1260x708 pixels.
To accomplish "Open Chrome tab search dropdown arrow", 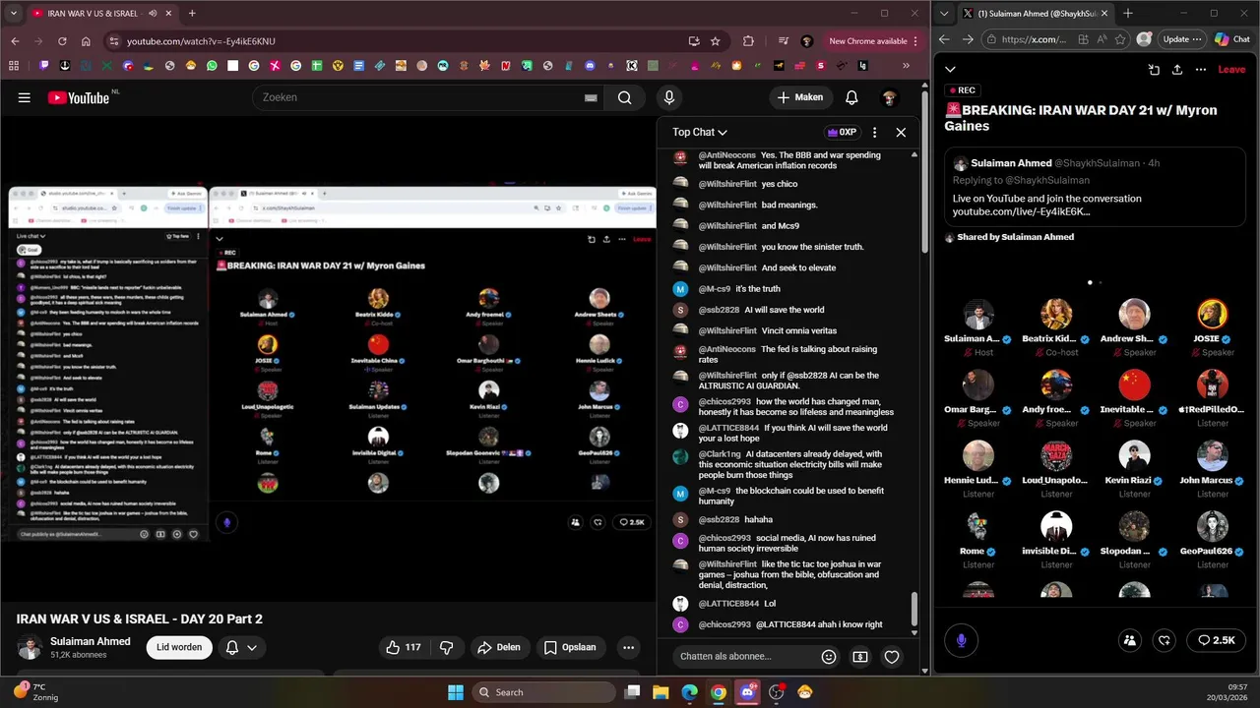I will (x=14, y=14).
